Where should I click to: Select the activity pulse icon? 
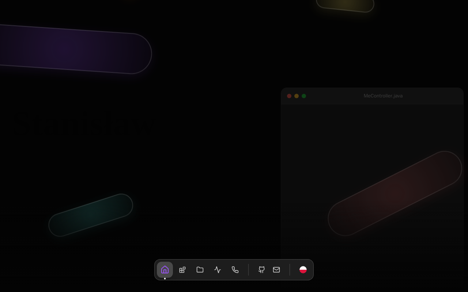pyautogui.click(x=218, y=270)
